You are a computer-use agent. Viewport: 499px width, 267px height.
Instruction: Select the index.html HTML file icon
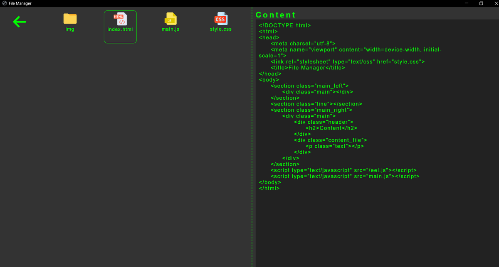pos(120,19)
